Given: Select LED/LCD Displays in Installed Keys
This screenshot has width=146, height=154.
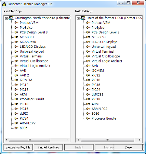Looking at the screenshot, I should [x=104, y=42].
